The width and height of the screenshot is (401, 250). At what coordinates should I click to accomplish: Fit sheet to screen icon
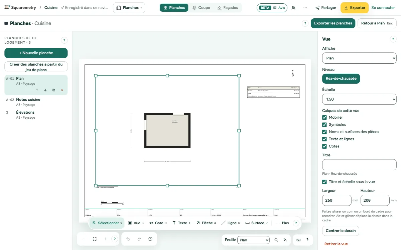click(95, 239)
